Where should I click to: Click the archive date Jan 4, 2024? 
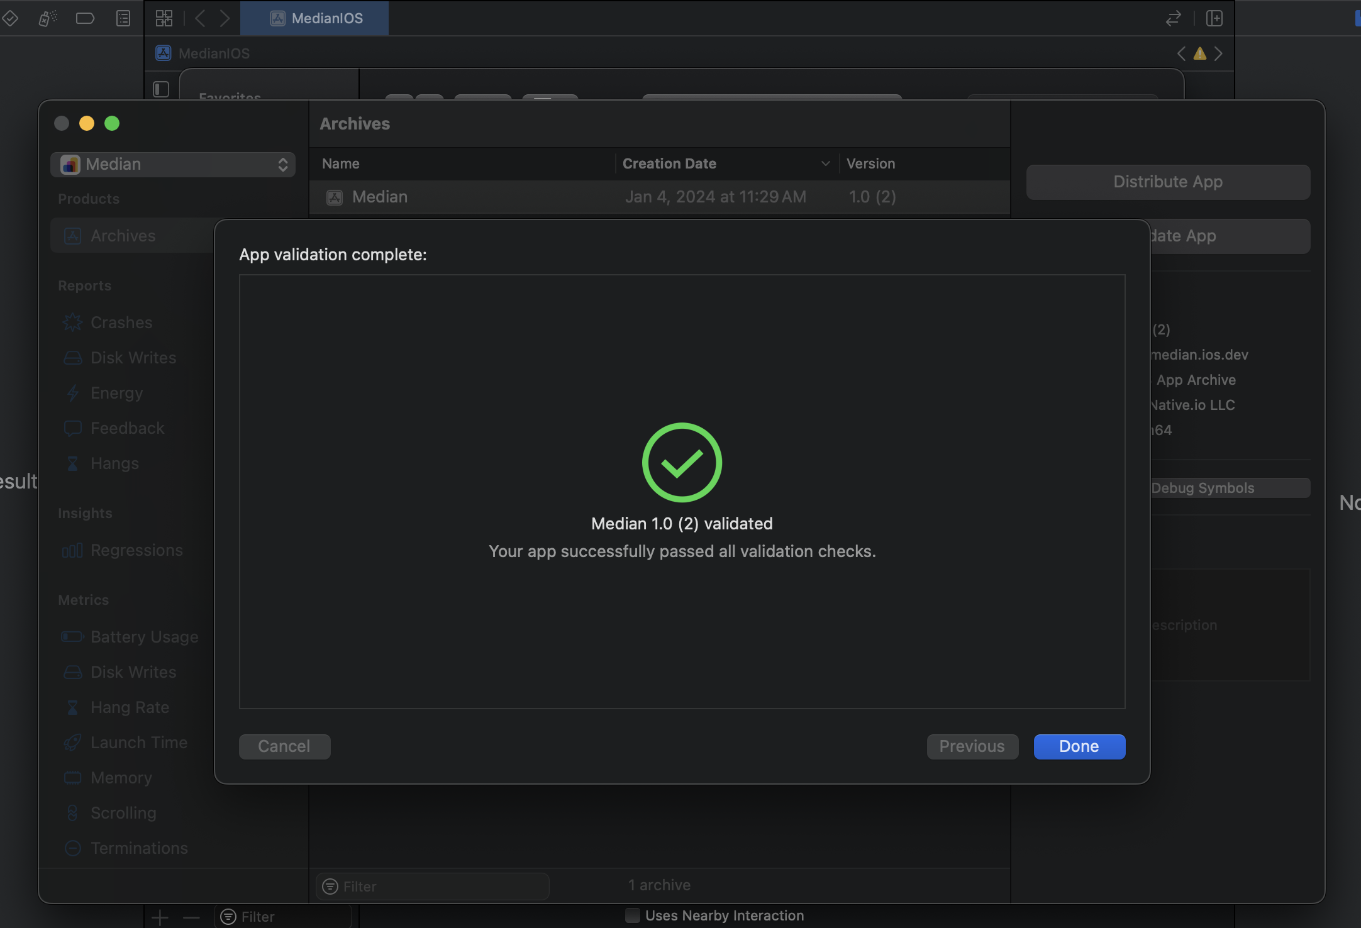(716, 197)
